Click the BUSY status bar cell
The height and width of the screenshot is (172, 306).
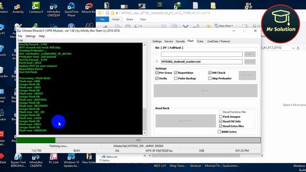(76, 150)
